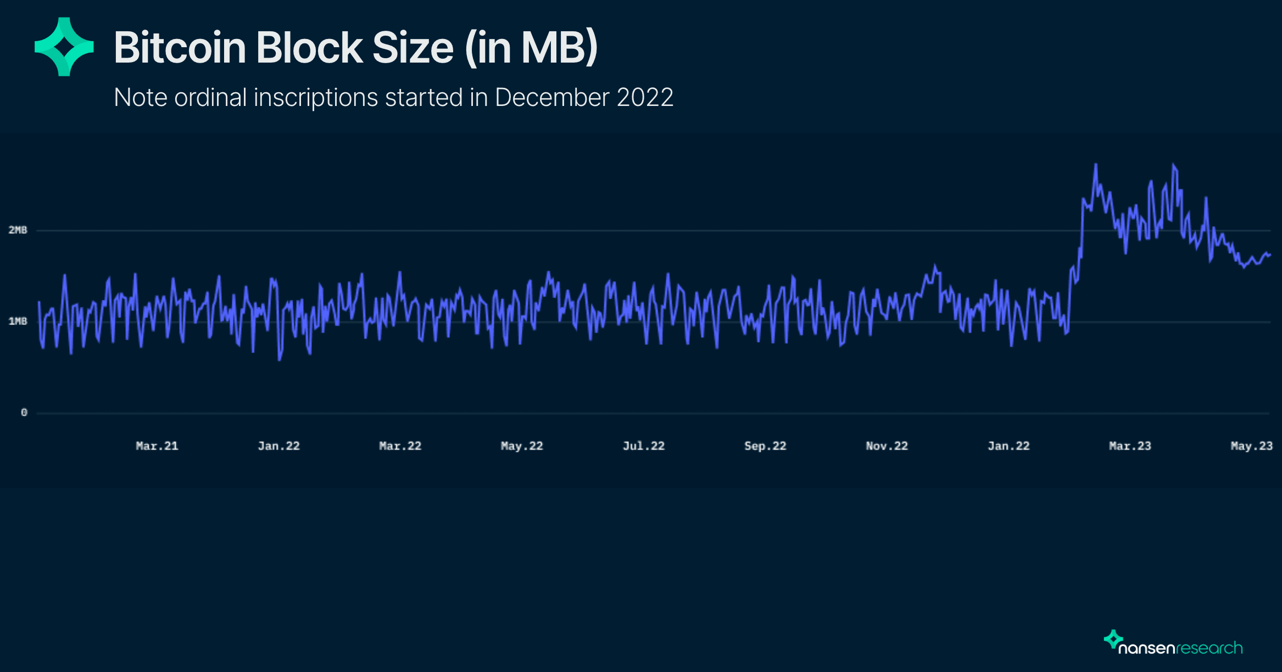Click the Mar.23 x-axis label
Screen dimensions: 1282x672
pyautogui.click(x=1130, y=446)
